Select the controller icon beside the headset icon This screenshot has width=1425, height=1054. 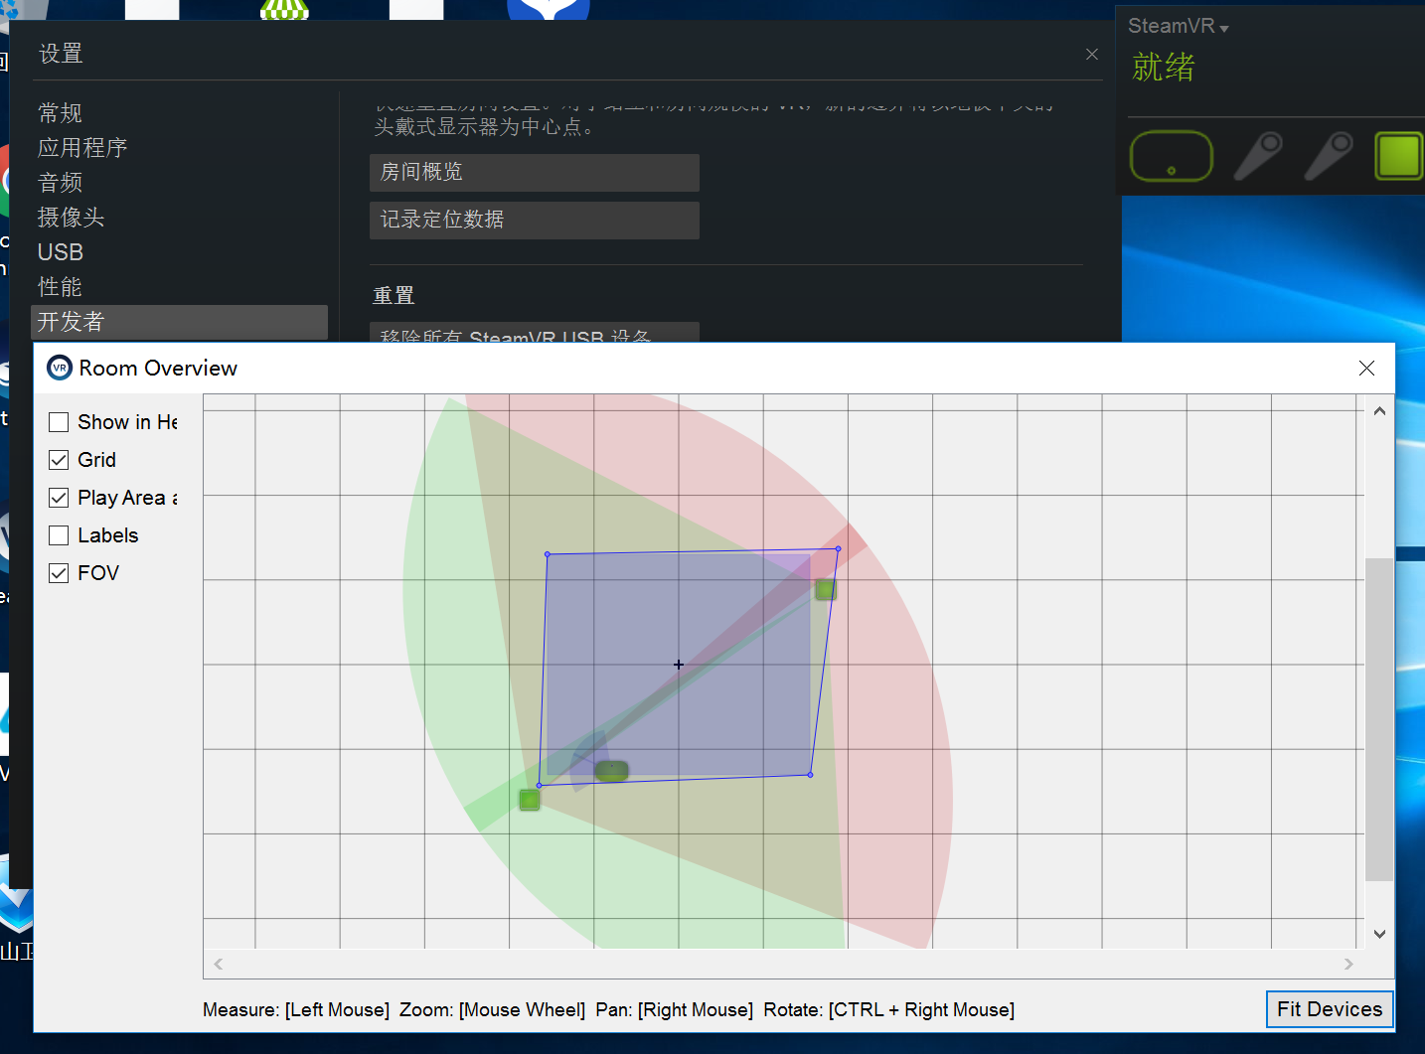[x=1258, y=156]
